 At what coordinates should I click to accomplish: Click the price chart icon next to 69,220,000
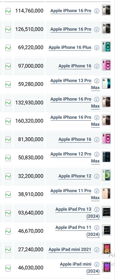pos(8,48)
